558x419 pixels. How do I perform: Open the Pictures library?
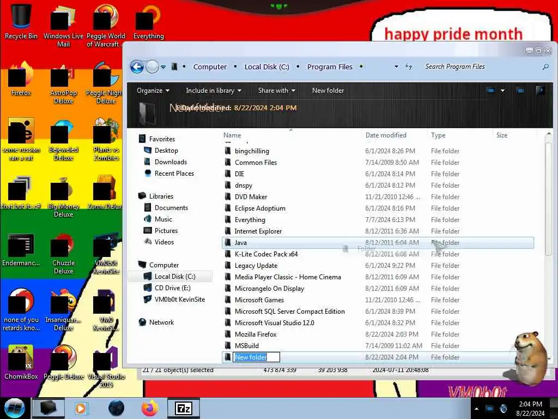coord(166,231)
